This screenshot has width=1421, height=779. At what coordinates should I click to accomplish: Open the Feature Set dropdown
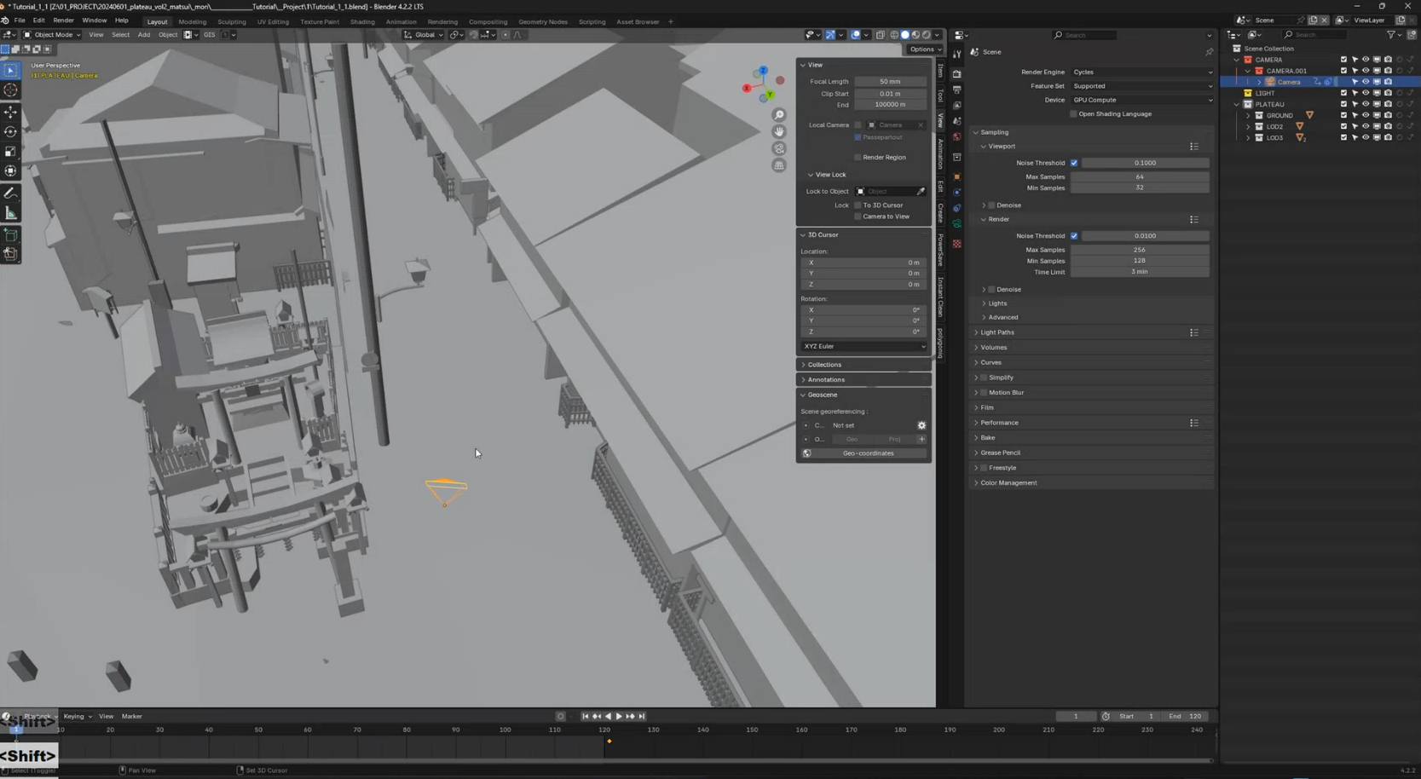pyautogui.click(x=1142, y=86)
